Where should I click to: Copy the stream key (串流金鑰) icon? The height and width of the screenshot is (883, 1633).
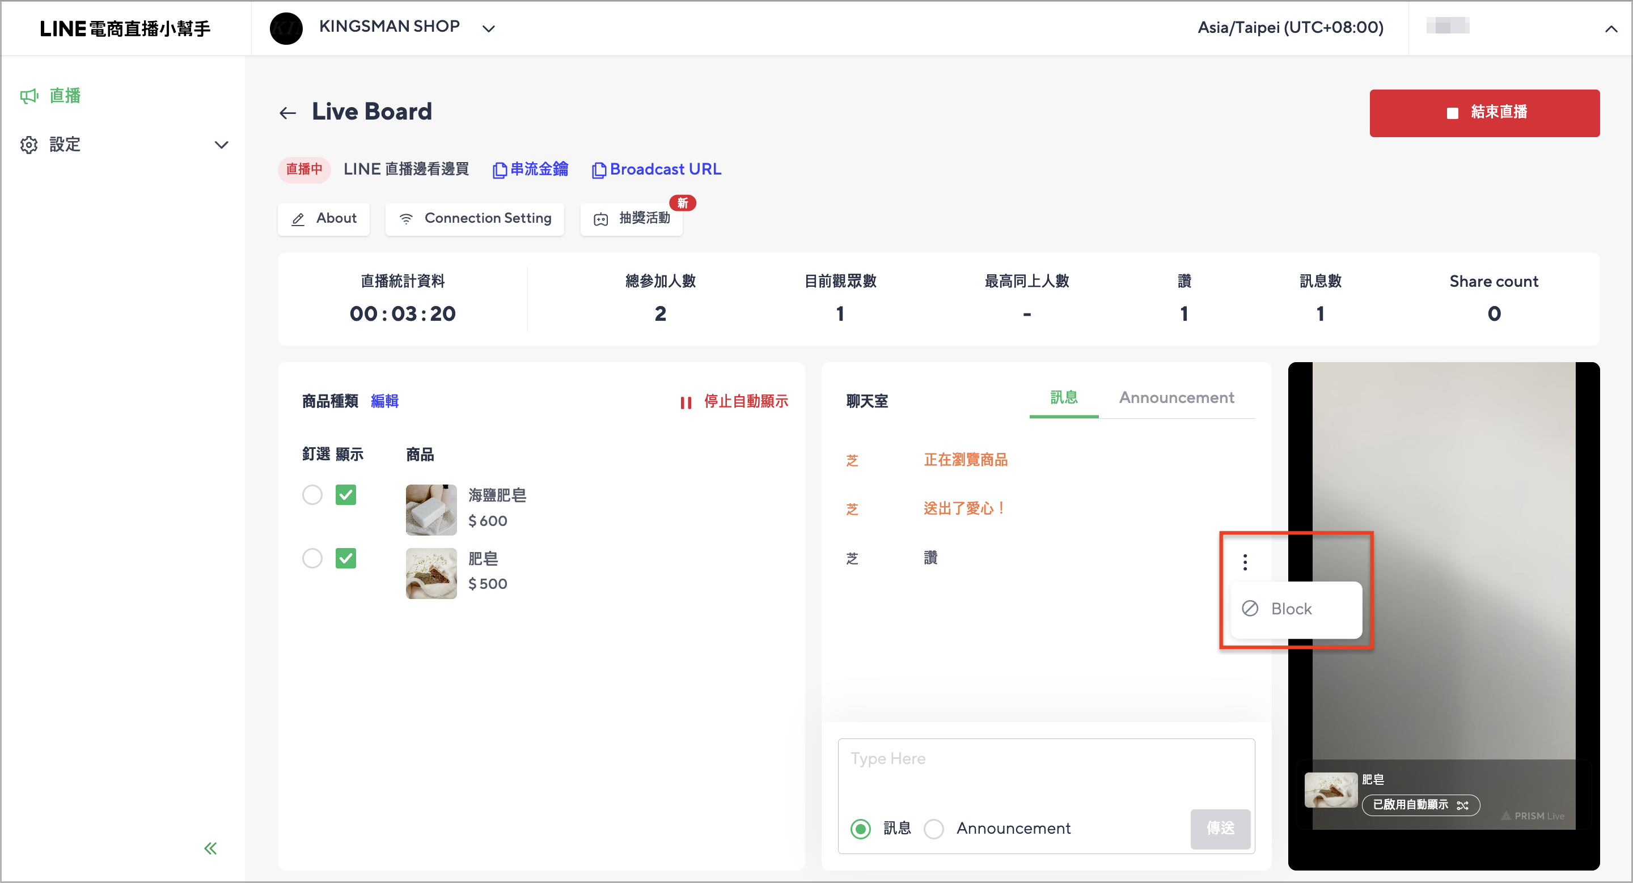[500, 171]
